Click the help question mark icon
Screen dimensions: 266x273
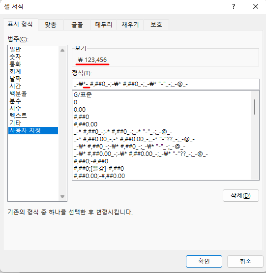pos(234,6)
